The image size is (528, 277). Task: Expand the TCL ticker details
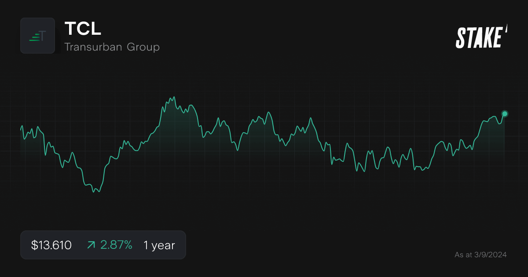pos(83,29)
